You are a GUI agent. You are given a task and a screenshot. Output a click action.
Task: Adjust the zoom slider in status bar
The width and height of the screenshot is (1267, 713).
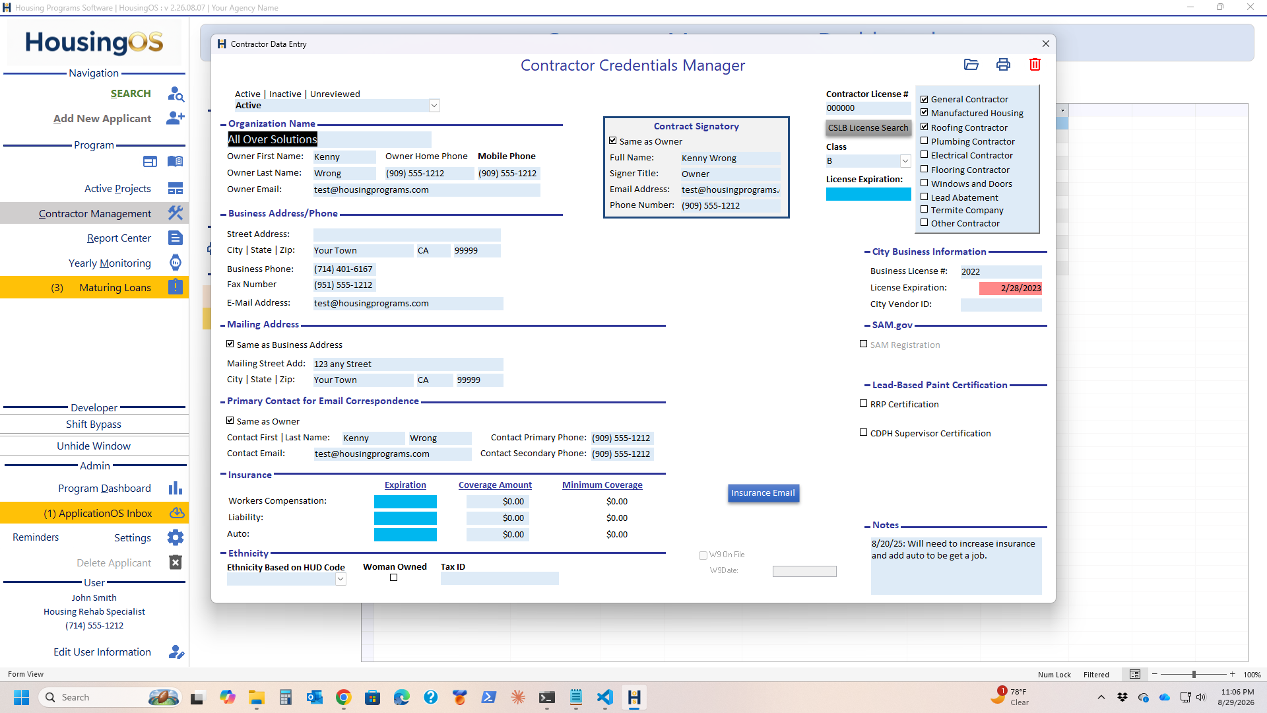1193,674
